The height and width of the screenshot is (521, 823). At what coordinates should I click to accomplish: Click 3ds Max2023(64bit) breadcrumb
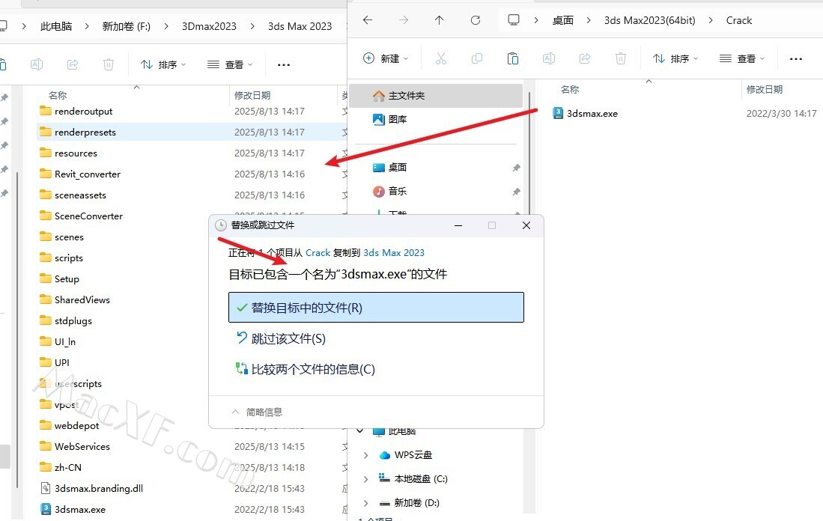650,20
